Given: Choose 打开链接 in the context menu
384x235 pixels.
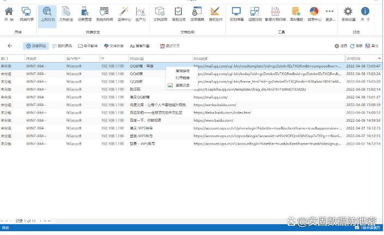Looking at the screenshot, I should coord(182,78).
